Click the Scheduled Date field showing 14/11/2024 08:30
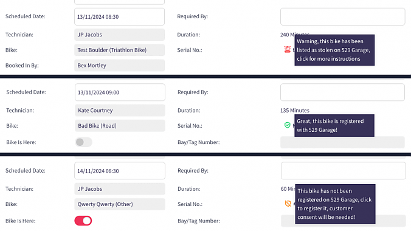Screen dimensions: 411x231 (120, 171)
